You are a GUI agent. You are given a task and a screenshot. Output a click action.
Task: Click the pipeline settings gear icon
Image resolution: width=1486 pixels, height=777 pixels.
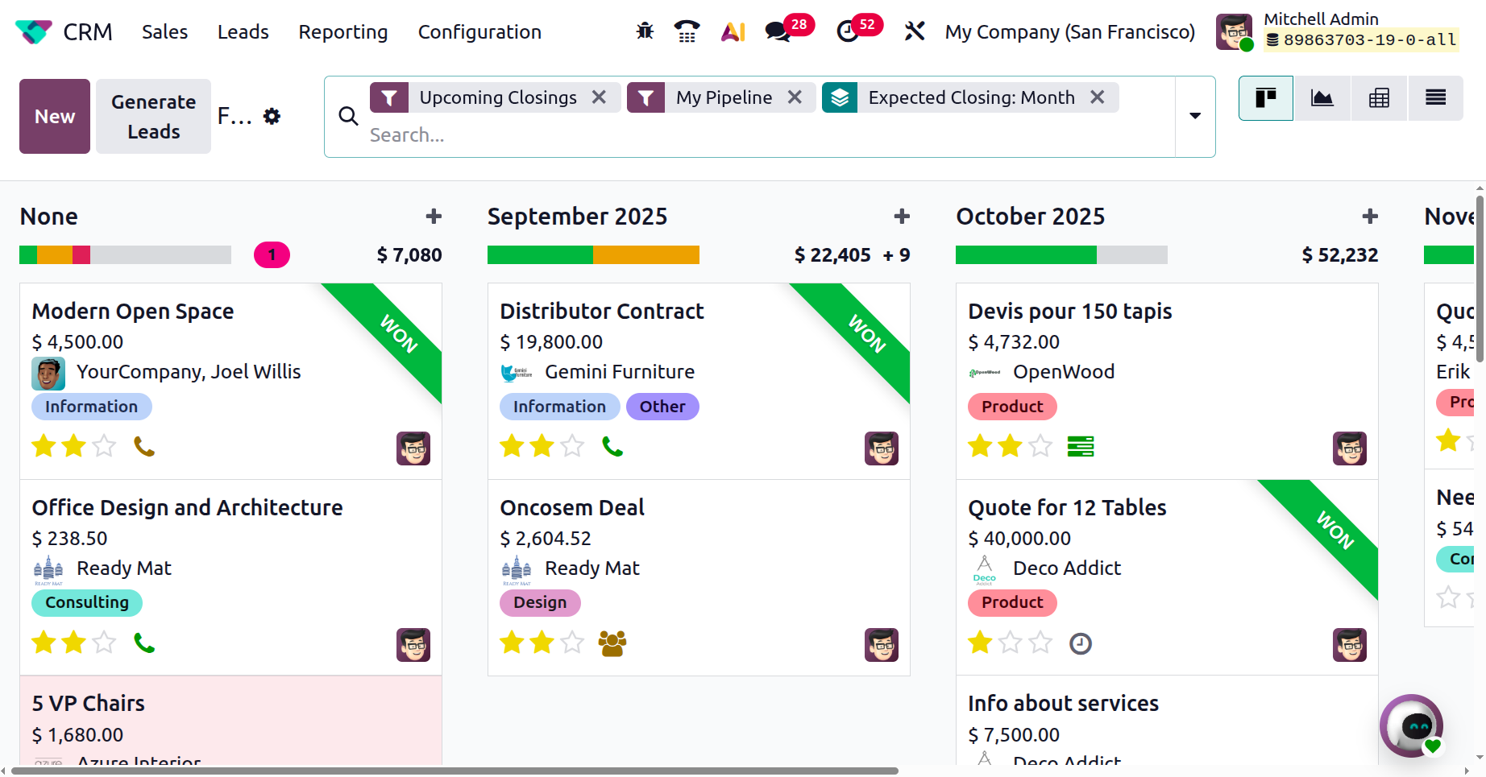pos(272,117)
